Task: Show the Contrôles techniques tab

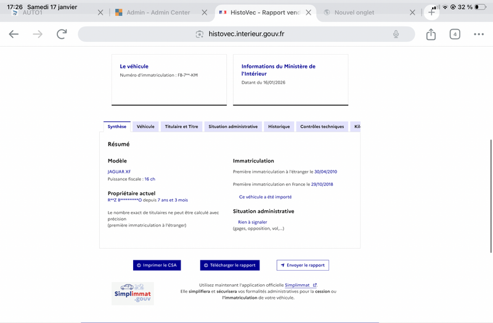Action: point(322,127)
